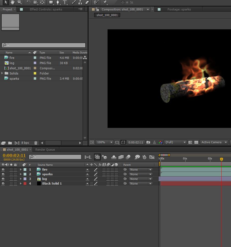Select the Horizontal Type tool
The width and height of the screenshot is (231, 247).
point(65,2)
